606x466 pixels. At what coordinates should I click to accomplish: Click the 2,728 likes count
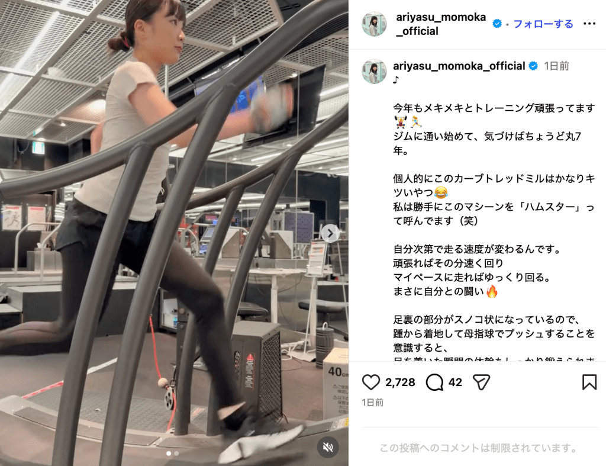coord(400,383)
